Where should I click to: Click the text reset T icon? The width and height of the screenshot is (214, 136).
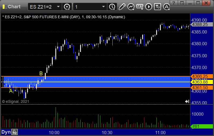158,7
